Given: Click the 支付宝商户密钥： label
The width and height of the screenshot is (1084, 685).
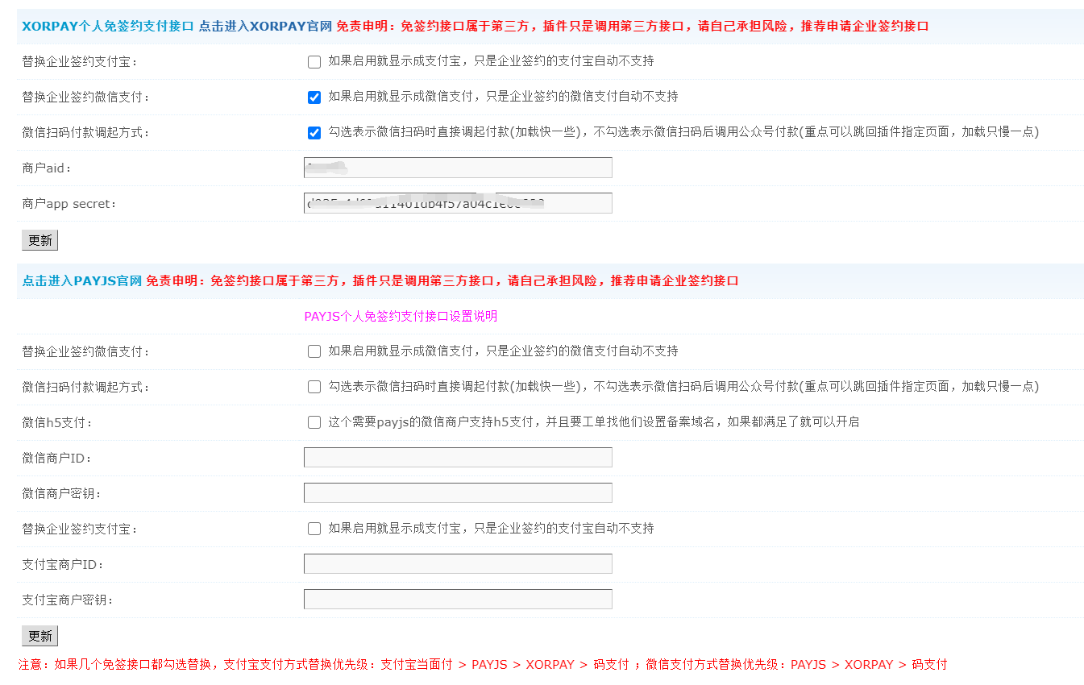Looking at the screenshot, I should coord(69,600).
